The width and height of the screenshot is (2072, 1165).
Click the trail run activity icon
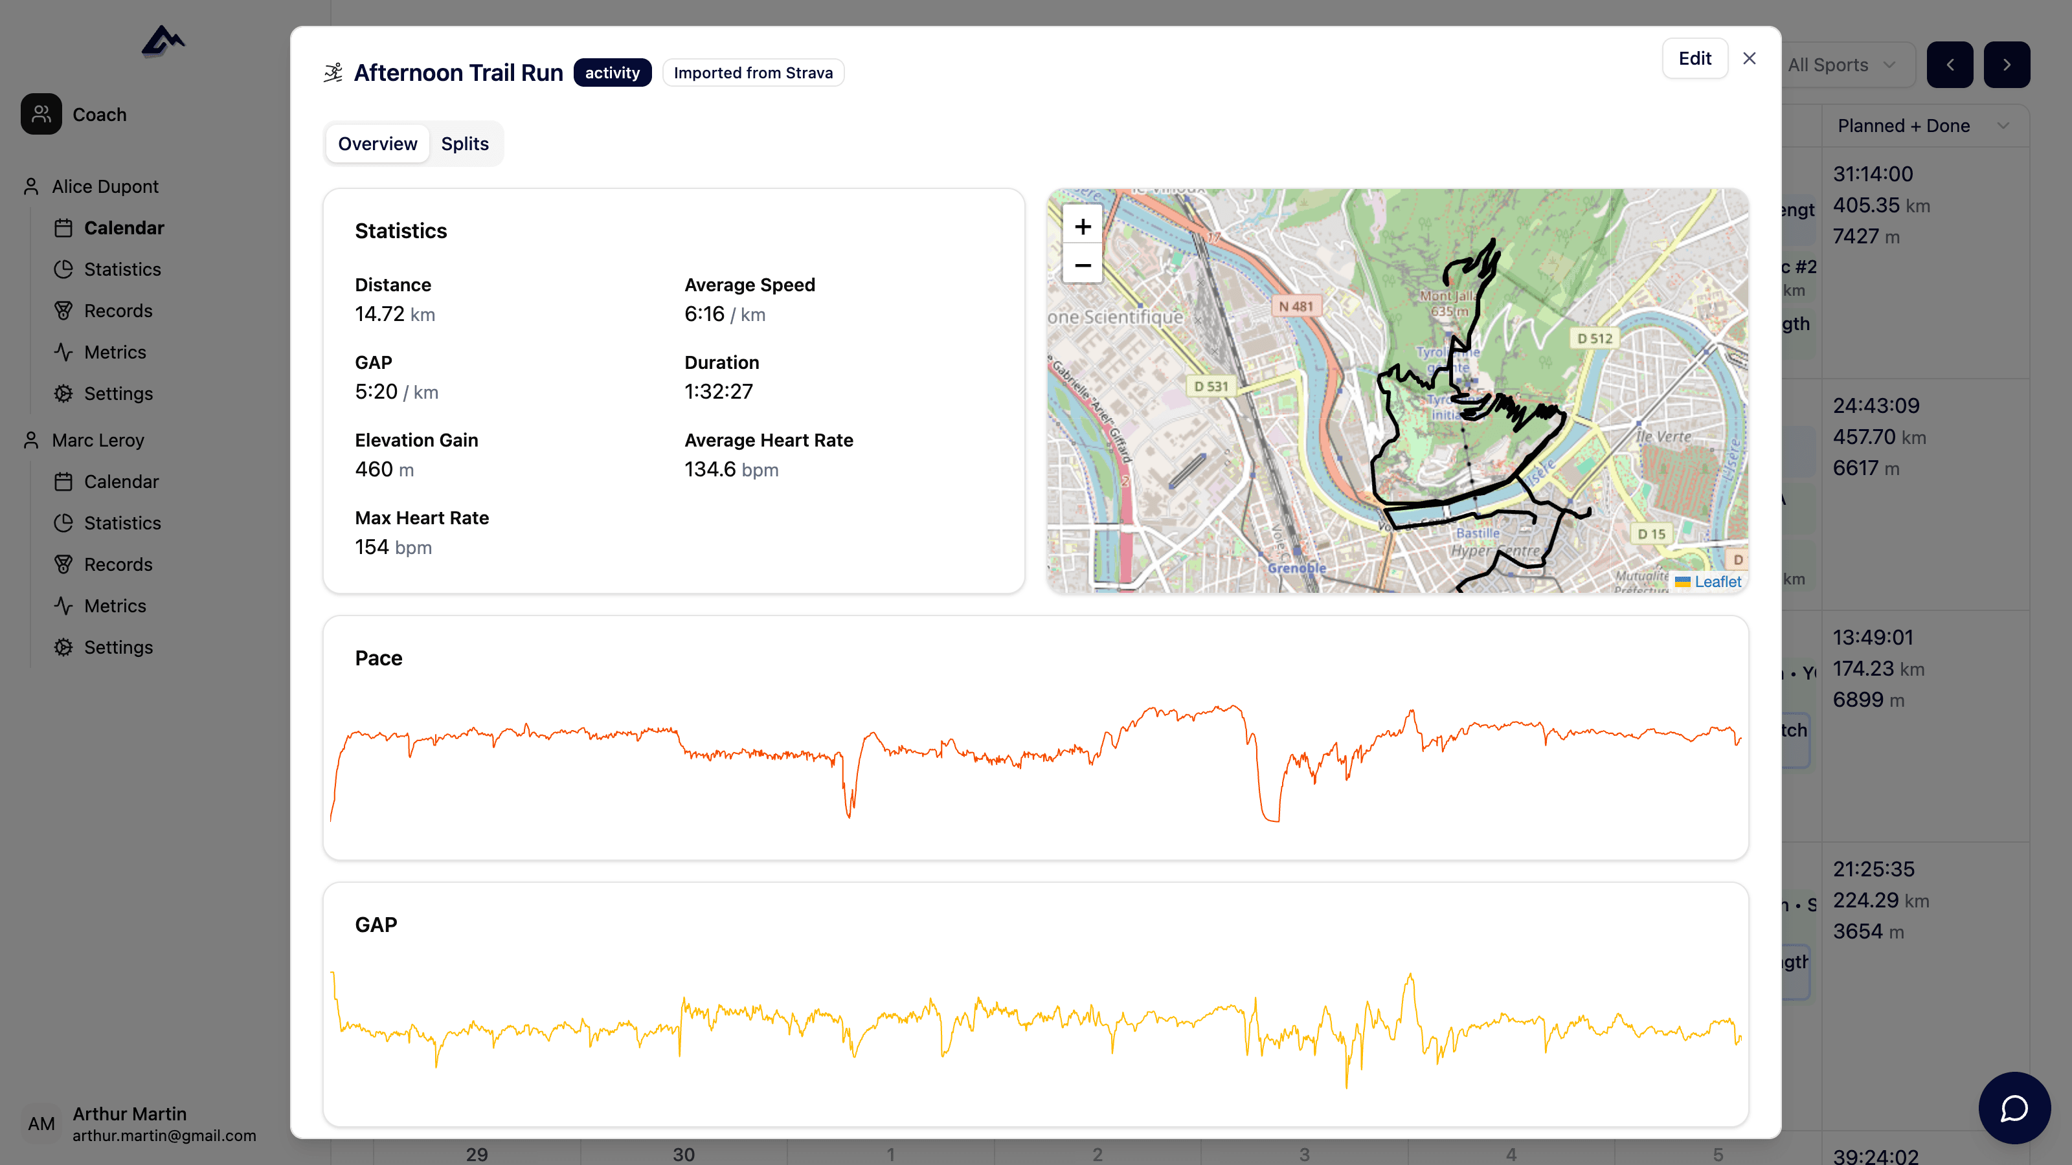click(x=333, y=73)
